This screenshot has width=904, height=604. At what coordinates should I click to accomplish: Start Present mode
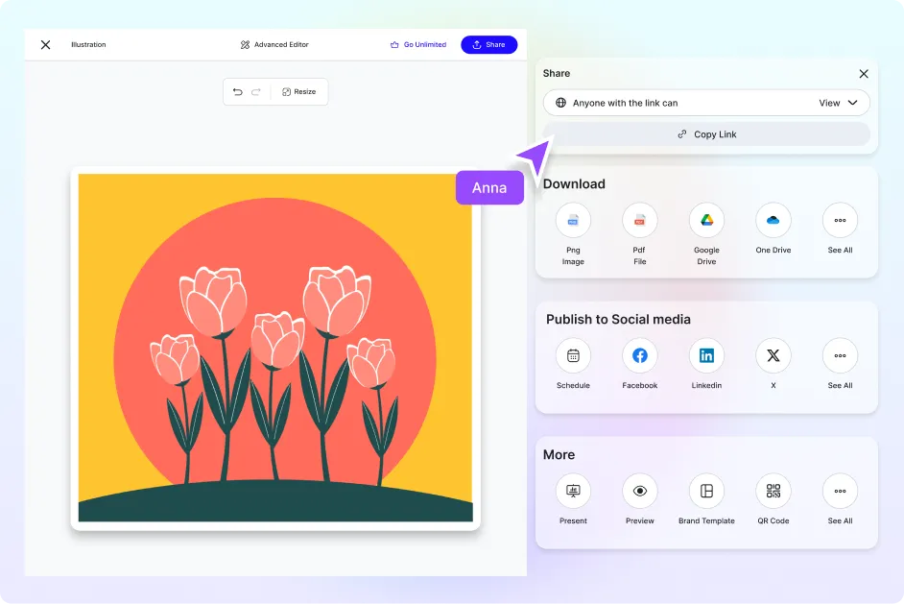click(573, 492)
